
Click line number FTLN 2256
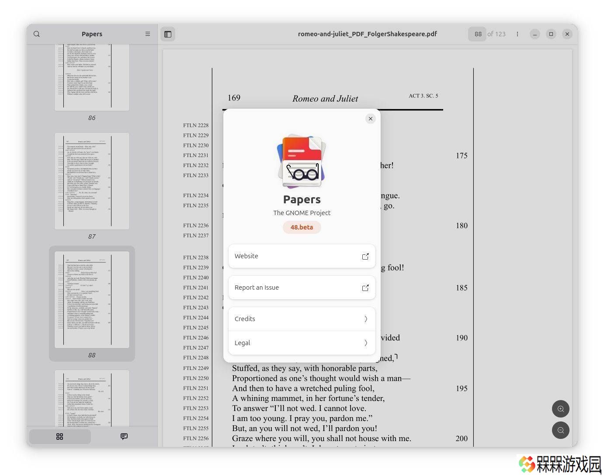196,438
